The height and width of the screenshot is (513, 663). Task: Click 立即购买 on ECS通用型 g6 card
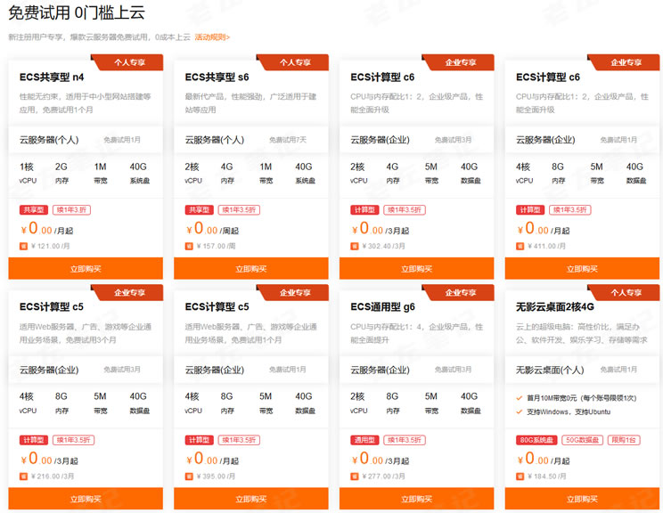[x=416, y=499]
